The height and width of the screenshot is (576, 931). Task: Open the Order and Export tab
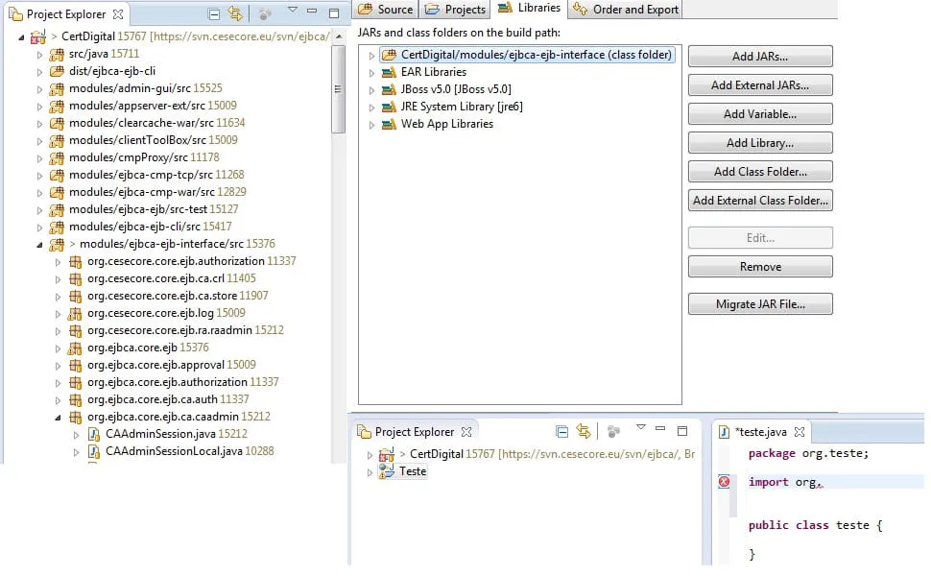pyautogui.click(x=626, y=10)
